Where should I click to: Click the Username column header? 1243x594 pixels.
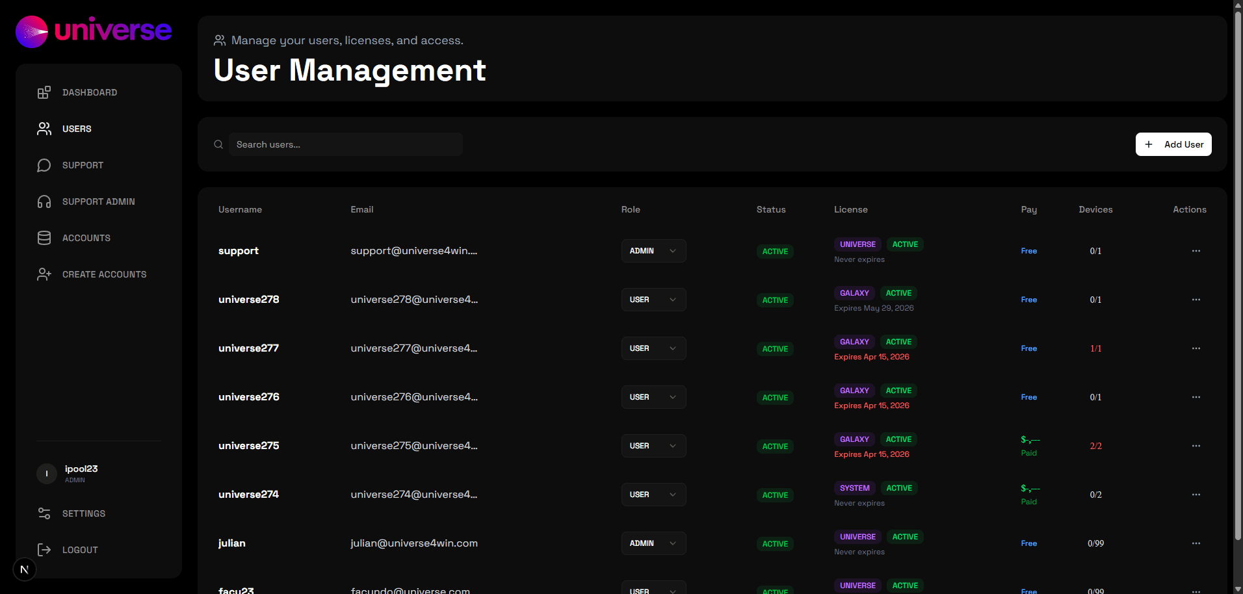240,209
